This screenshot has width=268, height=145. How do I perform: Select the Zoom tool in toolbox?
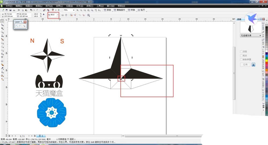point(2,32)
